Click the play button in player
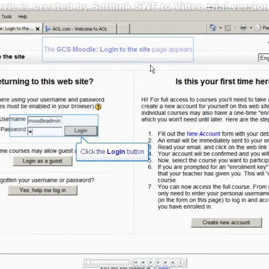Image resolution: width=269 pixels, height=269 pixels. click(151, 263)
